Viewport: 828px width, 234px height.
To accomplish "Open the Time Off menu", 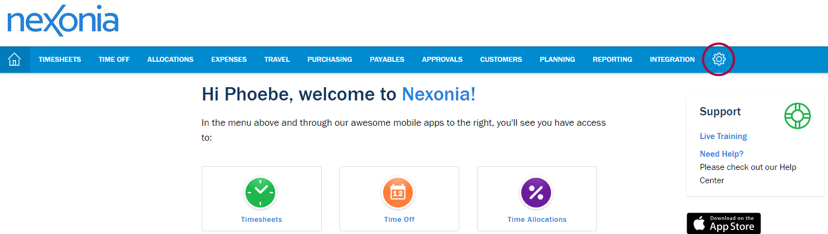I will tap(114, 60).
